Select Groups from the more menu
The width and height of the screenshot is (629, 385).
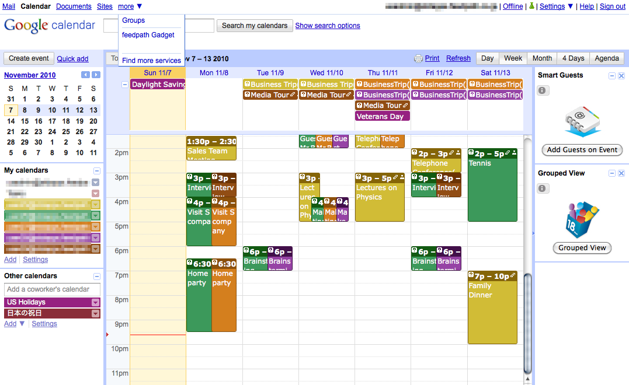click(134, 20)
